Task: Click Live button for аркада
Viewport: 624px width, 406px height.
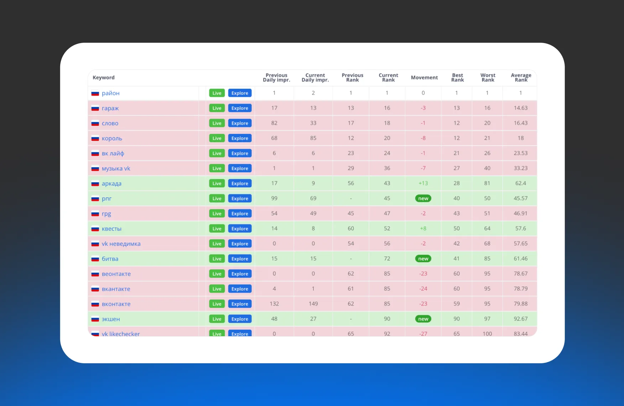Action: click(x=217, y=183)
